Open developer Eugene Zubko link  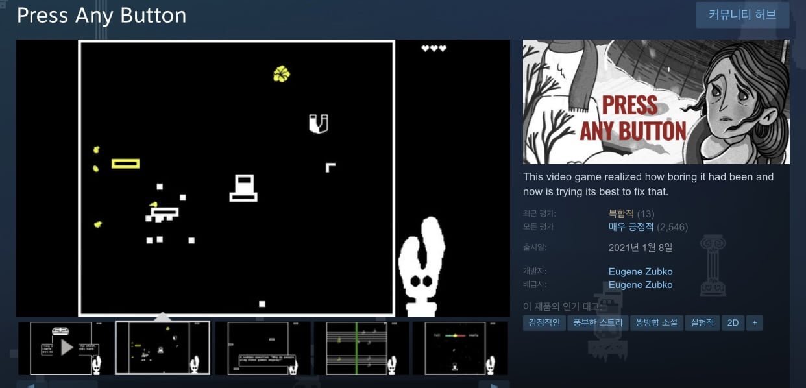pos(641,271)
